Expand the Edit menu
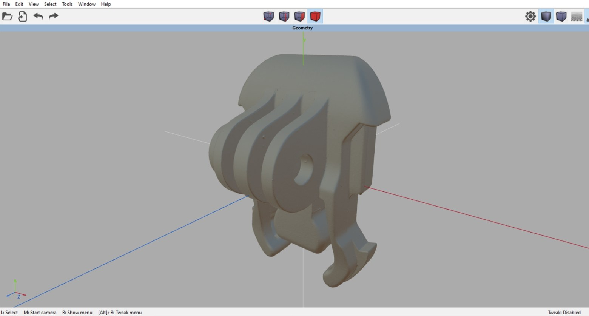 coord(19,4)
